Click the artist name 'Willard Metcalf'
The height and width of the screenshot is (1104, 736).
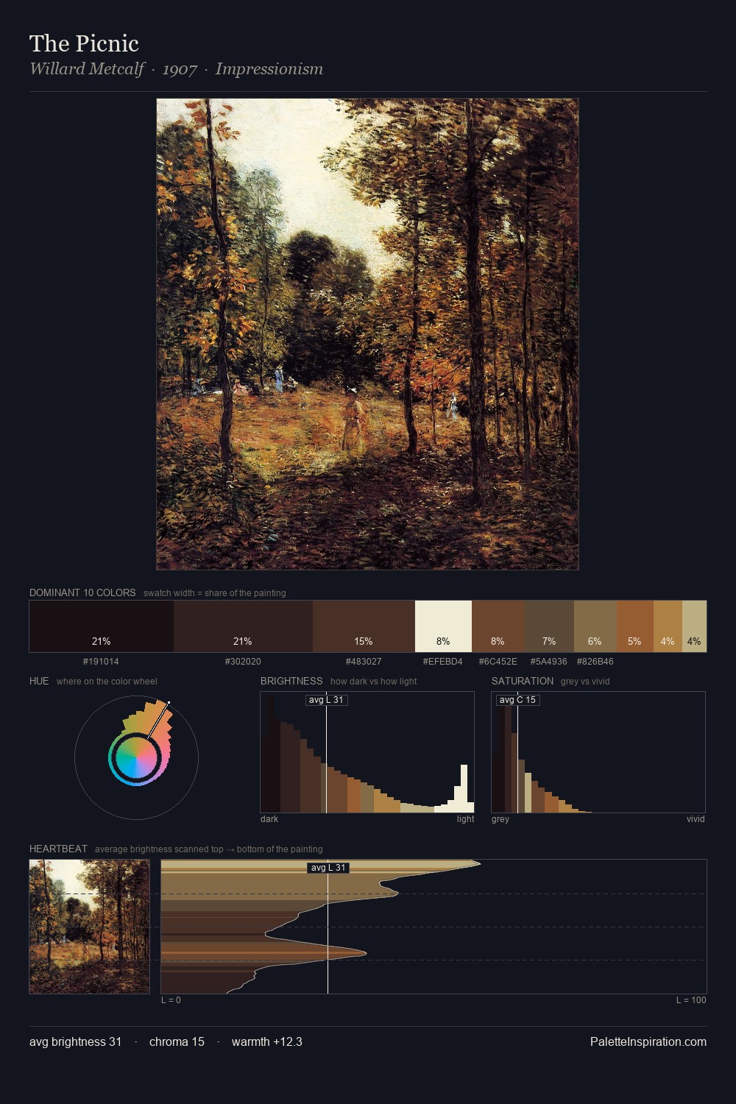pyautogui.click(x=87, y=69)
